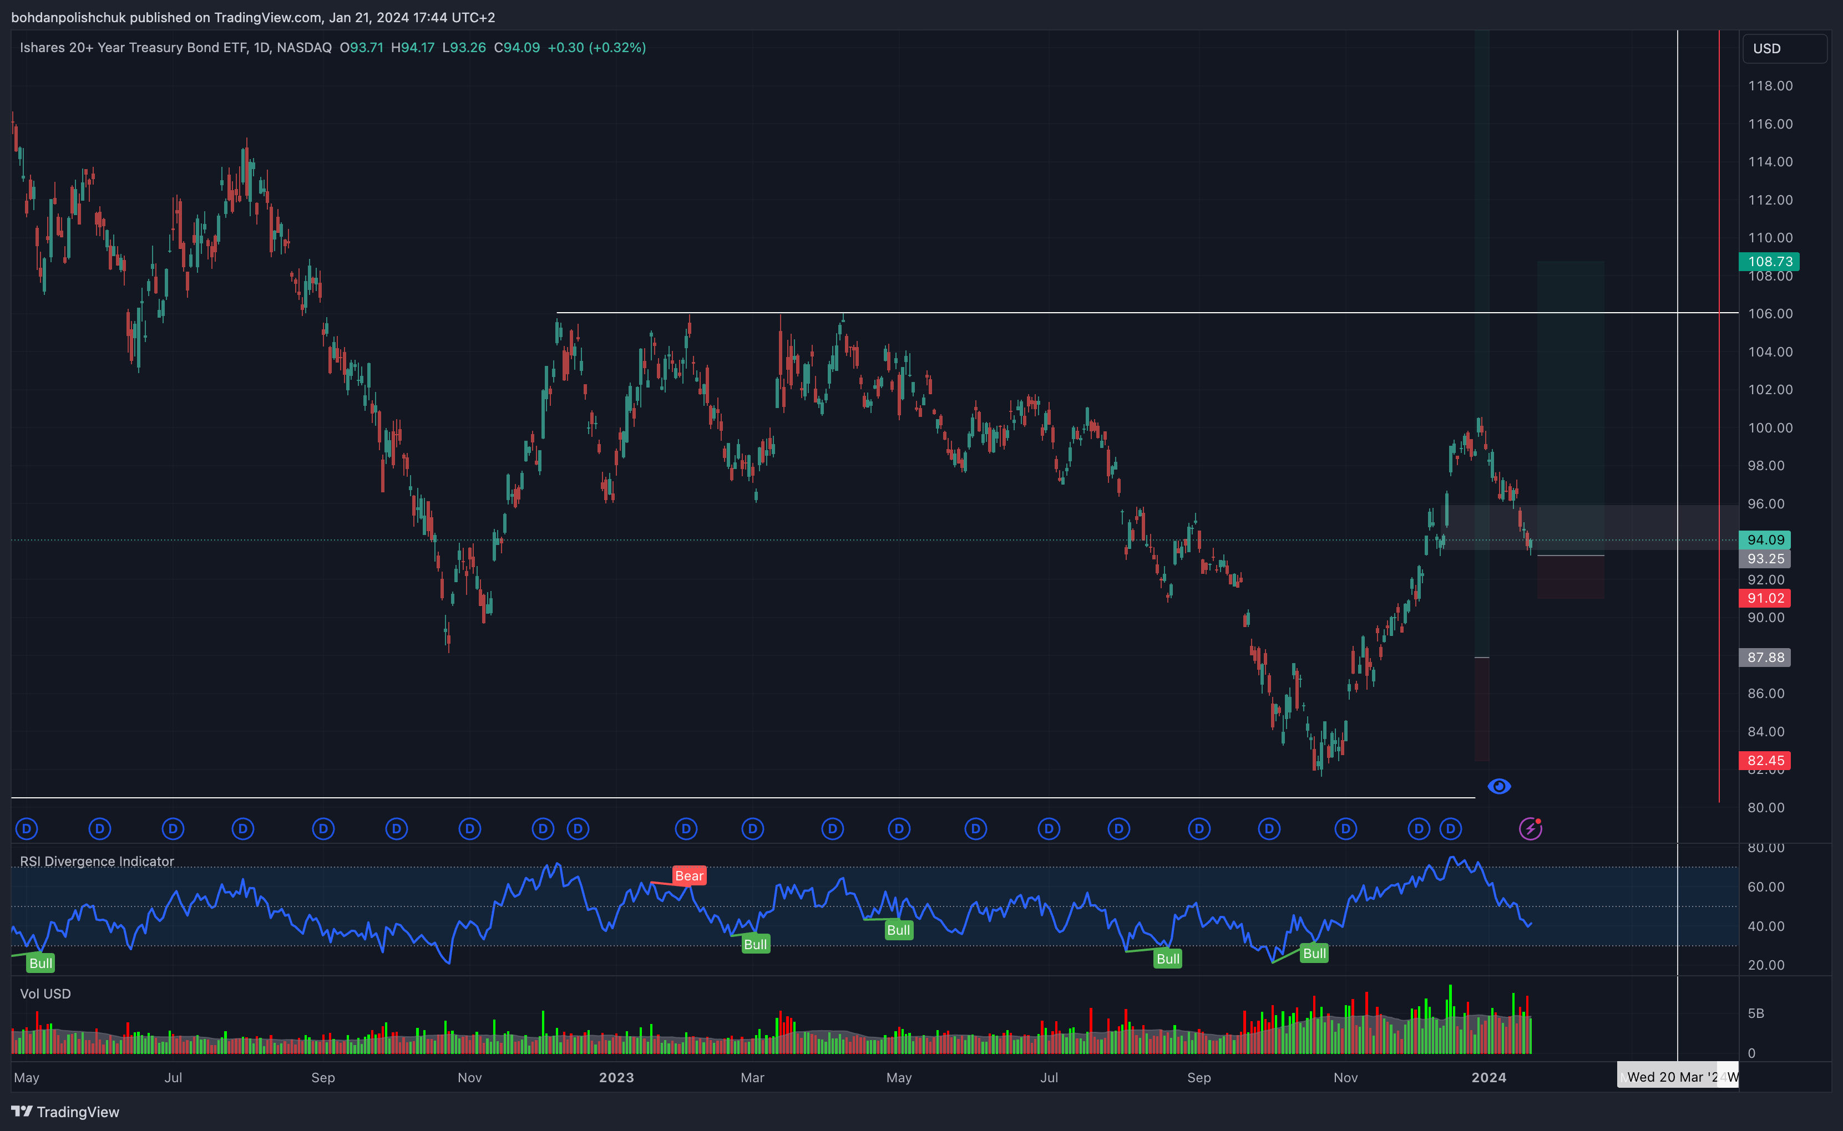Image resolution: width=1843 pixels, height=1131 pixels.
Task: Click the leftmost Bull label in the RSI pane
Action: tap(40, 964)
